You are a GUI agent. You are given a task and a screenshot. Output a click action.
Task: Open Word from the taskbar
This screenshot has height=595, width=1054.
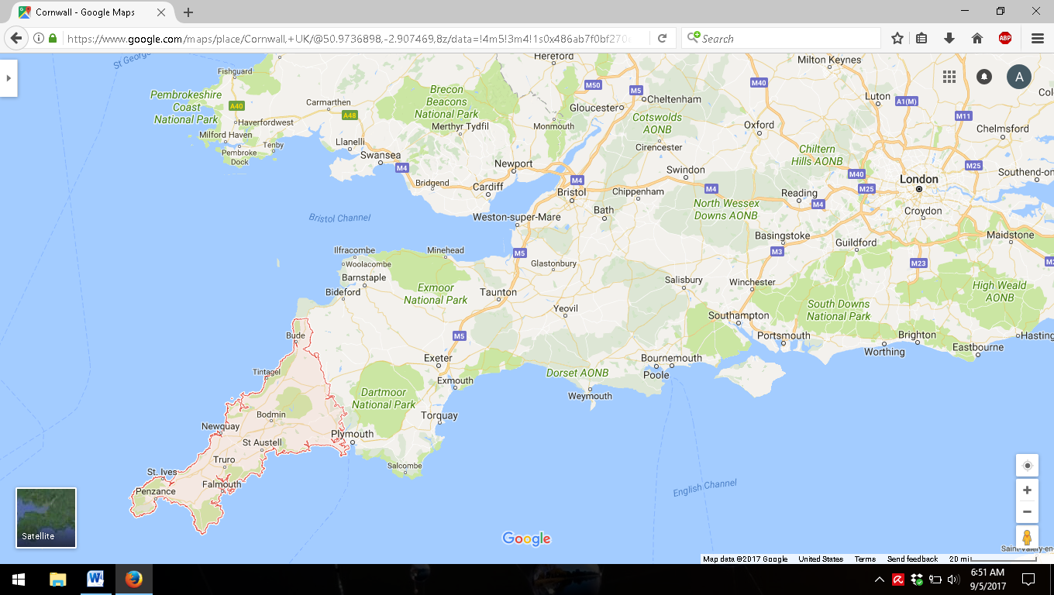pyautogui.click(x=95, y=579)
